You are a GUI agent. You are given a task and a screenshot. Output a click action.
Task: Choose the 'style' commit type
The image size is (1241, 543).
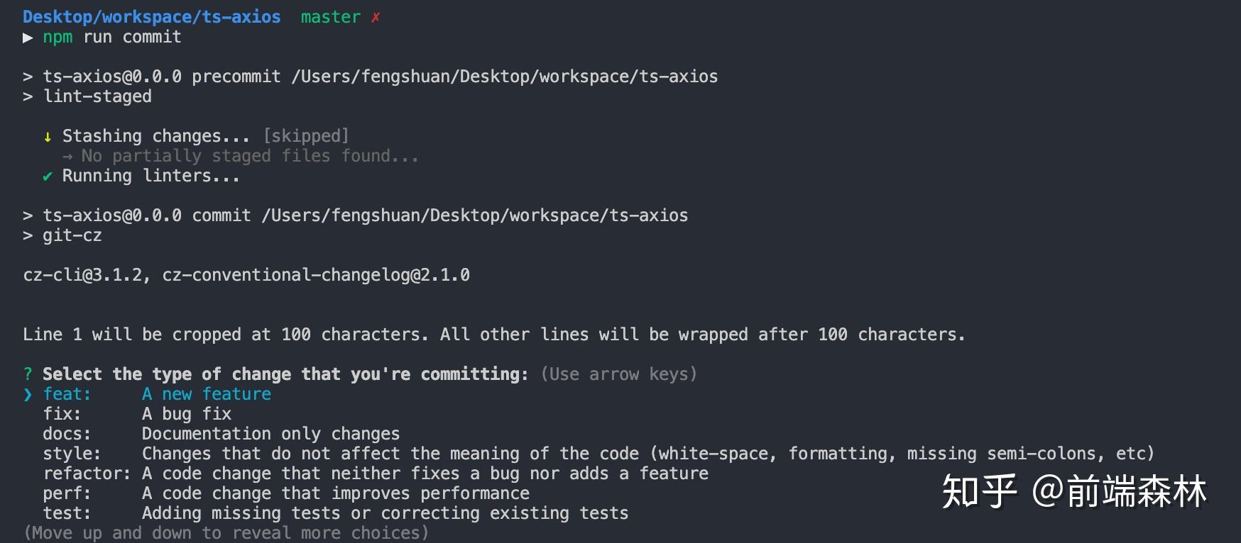[72, 454]
